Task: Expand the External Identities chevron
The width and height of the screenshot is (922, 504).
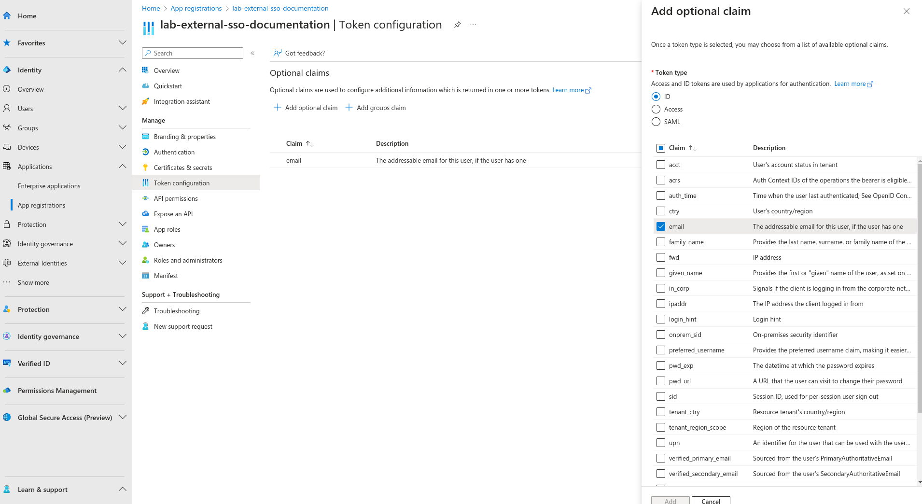Action: tap(123, 263)
